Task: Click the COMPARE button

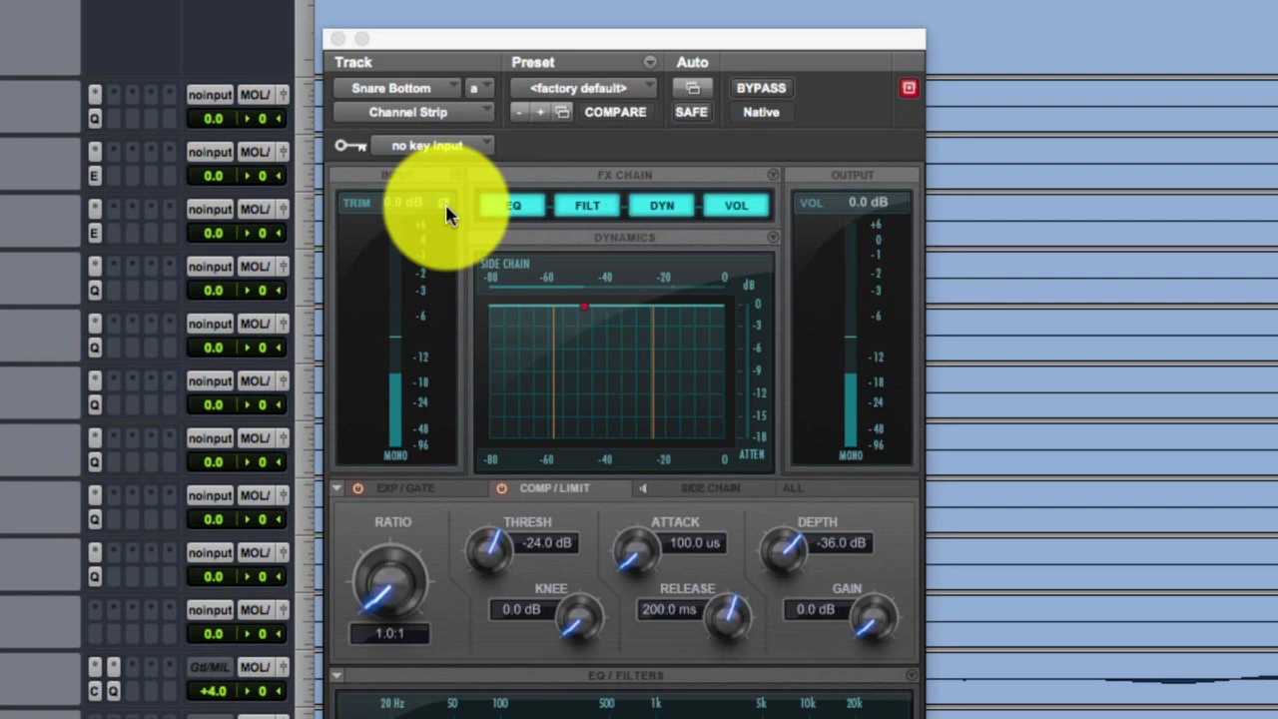Action: (x=615, y=112)
